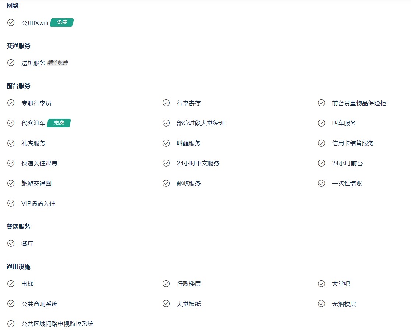The width and height of the screenshot is (411, 331).
Task: Click the check icon beside 餐厅
Action: coord(11,243)
